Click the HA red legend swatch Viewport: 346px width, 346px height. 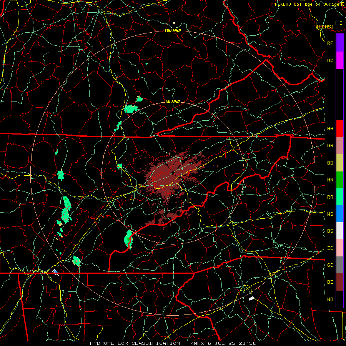point(339,128)
